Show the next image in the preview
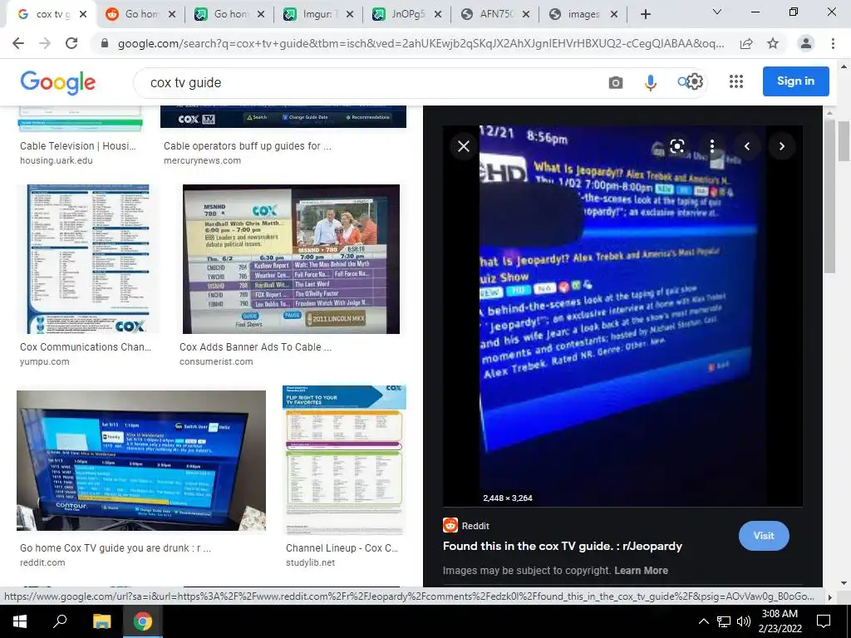This screenshot has width=851, height=638. [781, 146]
